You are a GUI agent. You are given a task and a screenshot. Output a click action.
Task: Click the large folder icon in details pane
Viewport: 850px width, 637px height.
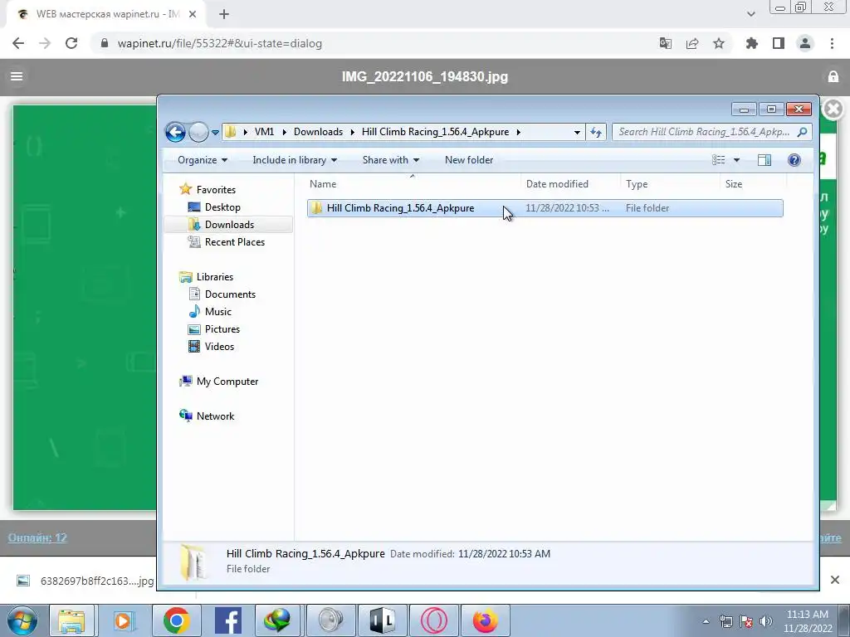pos(193,562)
